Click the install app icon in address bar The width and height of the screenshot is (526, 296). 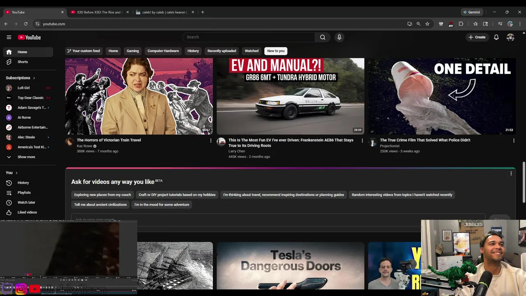[x=410, y=24]
